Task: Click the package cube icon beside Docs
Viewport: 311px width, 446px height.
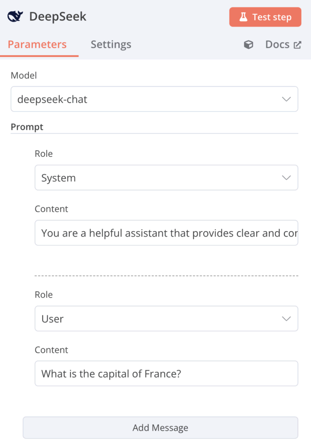Action: [248, 44]
